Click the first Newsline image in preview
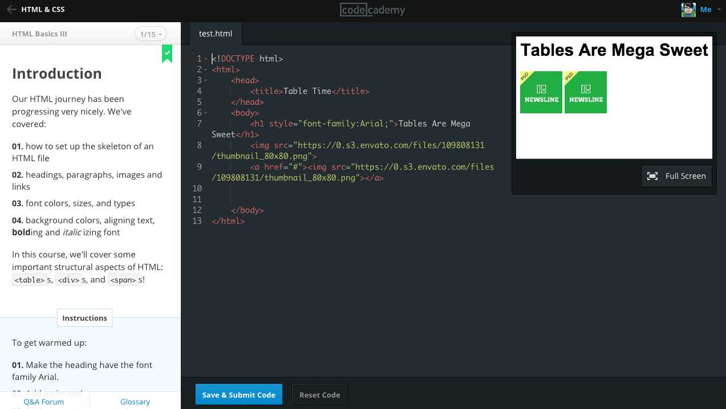726x409 pixels. [541, 92]
